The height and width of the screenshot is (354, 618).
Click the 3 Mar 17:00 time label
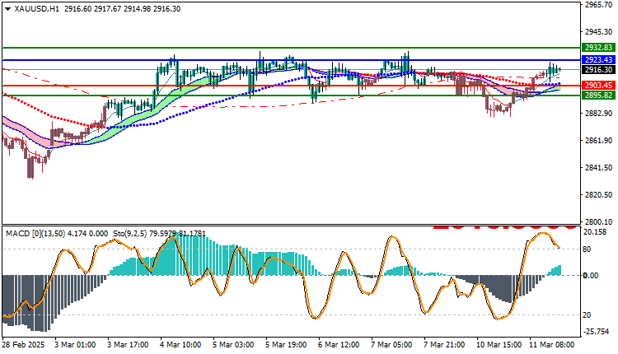tap(128, 345)
